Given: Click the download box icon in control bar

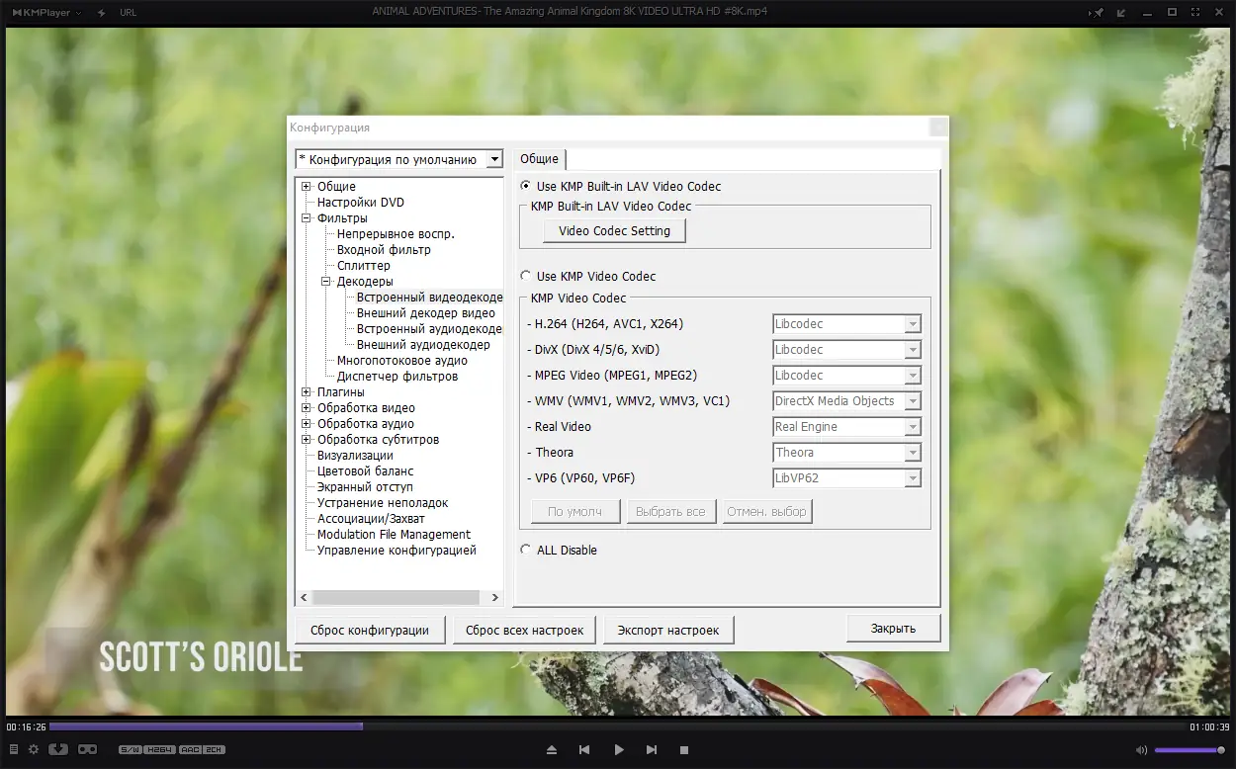Looking at the screenshot, I should (58, 749).
